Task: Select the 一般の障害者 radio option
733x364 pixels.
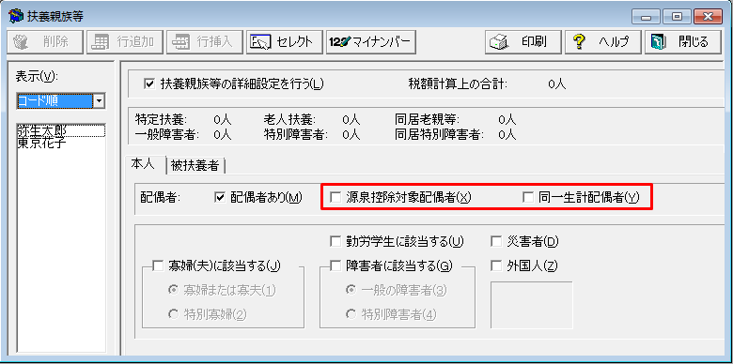Action: (351, 290)
